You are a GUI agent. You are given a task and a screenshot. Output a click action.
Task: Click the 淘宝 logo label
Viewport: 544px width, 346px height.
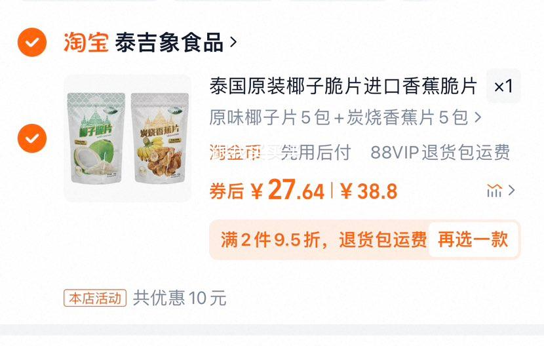86,43
